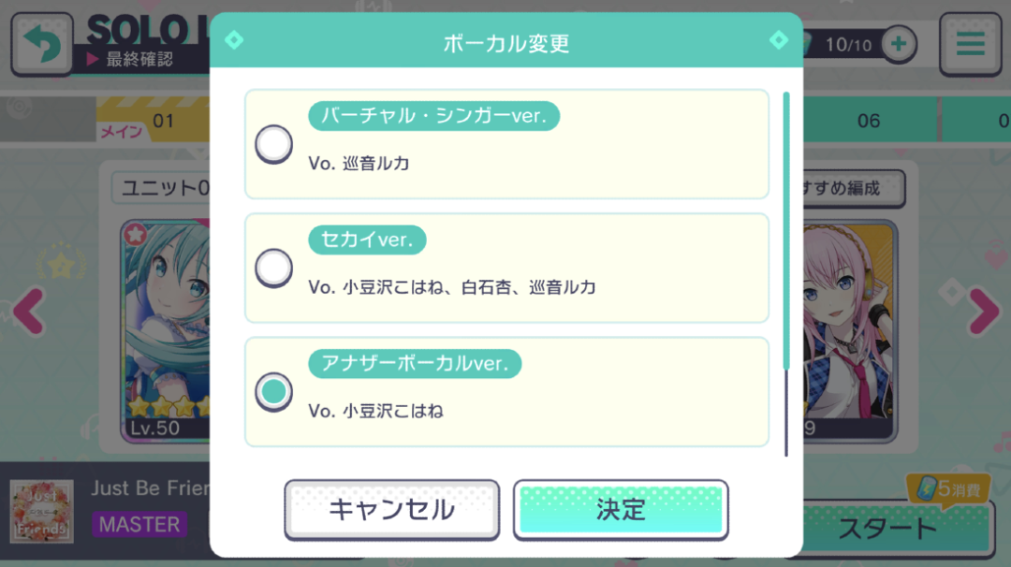Open the ユニット01 unit selector

click(x=162, y=188)
